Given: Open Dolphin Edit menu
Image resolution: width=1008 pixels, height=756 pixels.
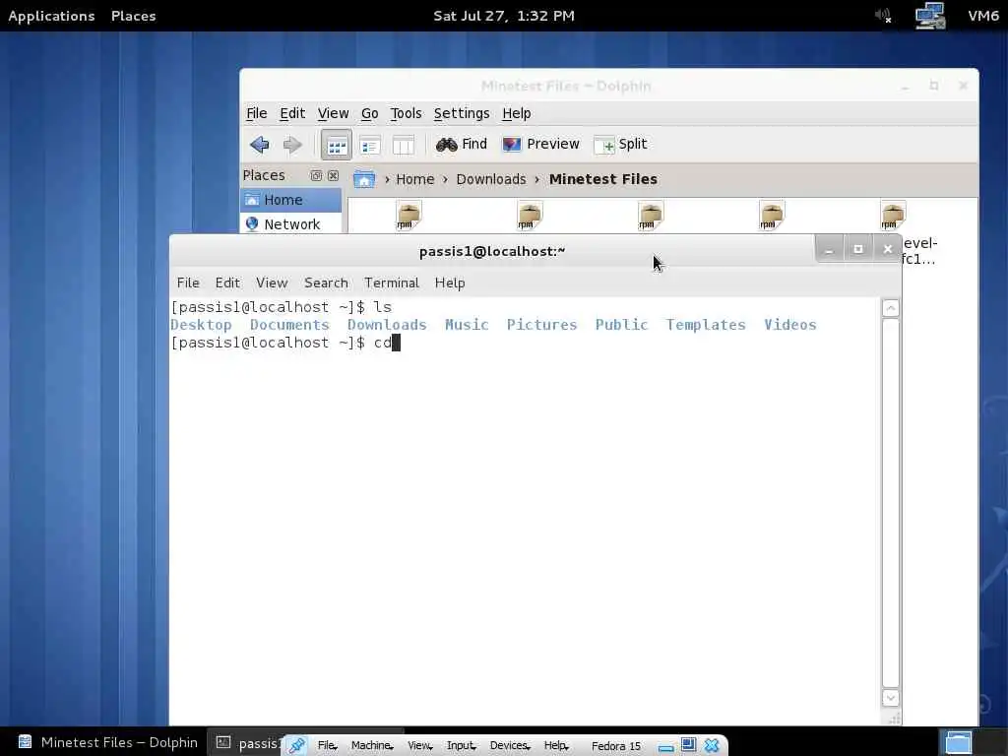Looking at the screenshot, I should click(x=292, y=113).
